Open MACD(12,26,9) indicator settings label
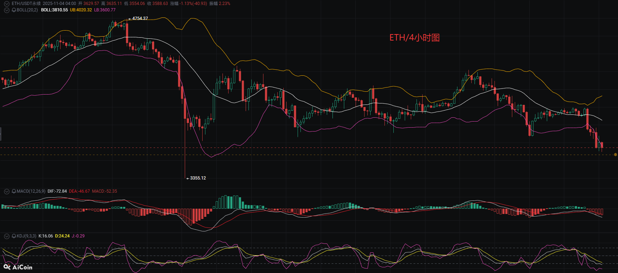The height and width of the screenshot is (273, 618). tap(31, 191)
